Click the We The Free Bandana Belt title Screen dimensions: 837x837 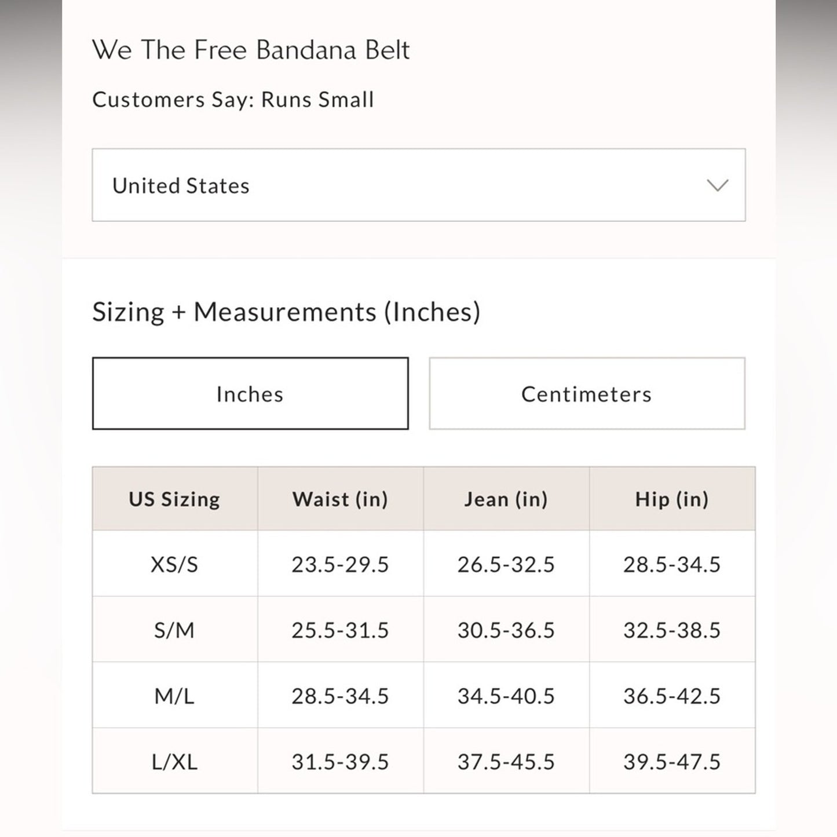(251, 50)
